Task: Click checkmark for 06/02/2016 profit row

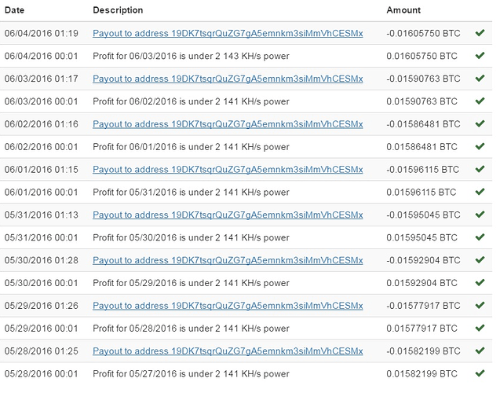Action: click(480, 101)
